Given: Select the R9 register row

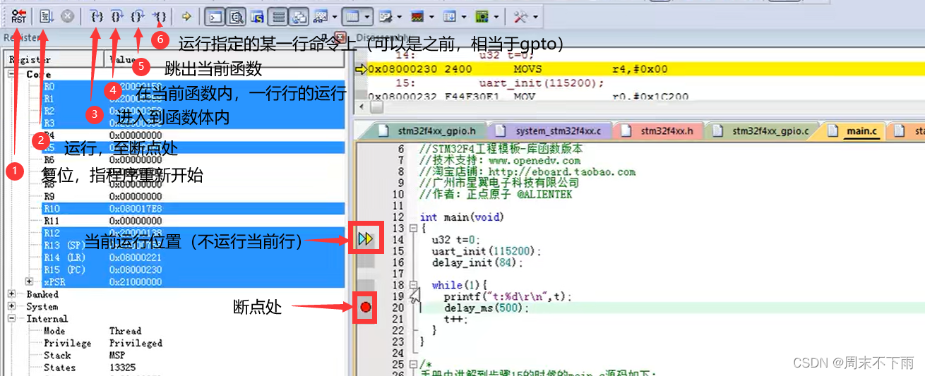Looking at the screenshot, I should tap(193, 196).
